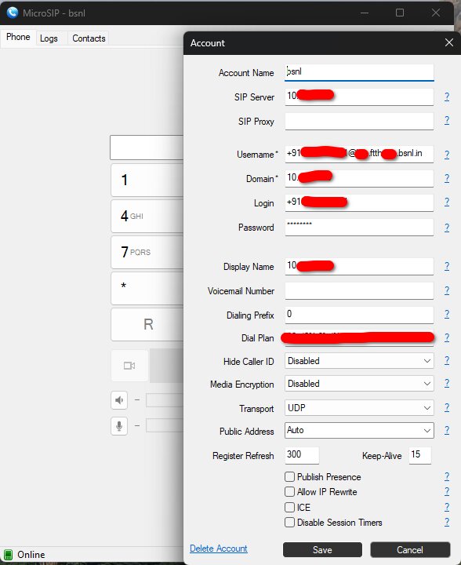The image size is (461, 565).
Task: Close the Account dialog
Action: coord(448,43)
